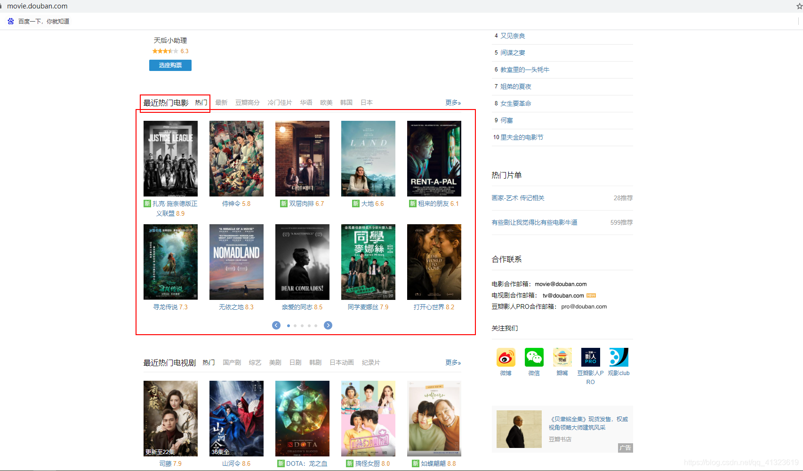Open ranking item 里夫金的电影节

click(522, 137)
